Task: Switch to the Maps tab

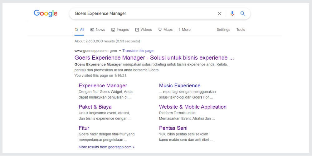Action: 165,30
